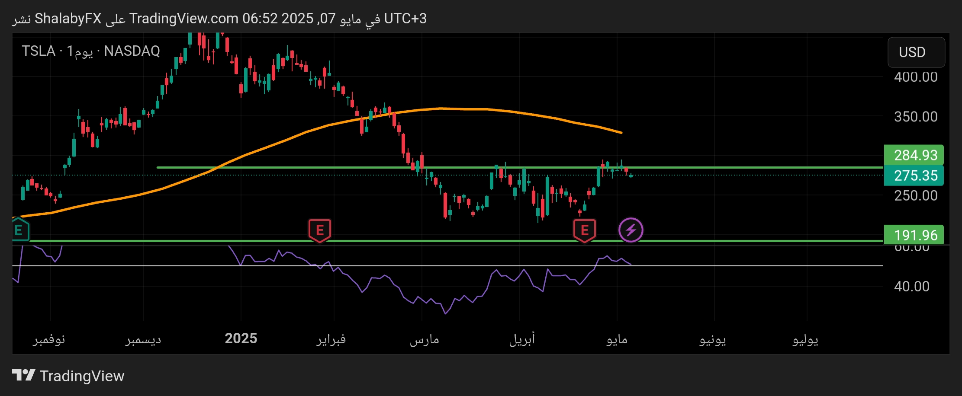Click the green earnings E marker at left edge
Image resolution: width=962 pixels, height=396 pixels.
click(19, 230)
